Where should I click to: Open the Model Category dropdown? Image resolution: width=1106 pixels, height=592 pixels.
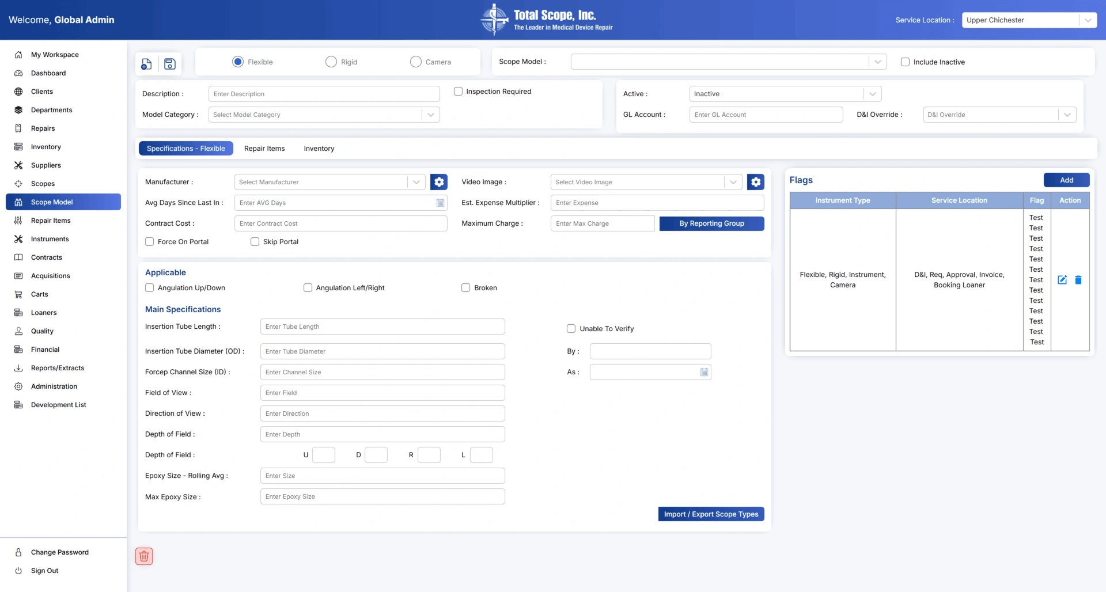430,115
